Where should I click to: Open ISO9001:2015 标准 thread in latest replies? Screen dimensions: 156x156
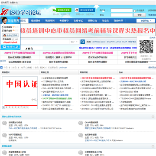coord(90,92)
